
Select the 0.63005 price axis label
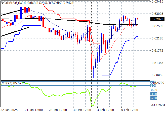(x=157, y=14)
